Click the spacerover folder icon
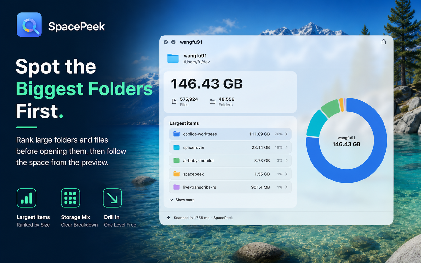Viewport: 421px width, 263px height. [176, 147]
